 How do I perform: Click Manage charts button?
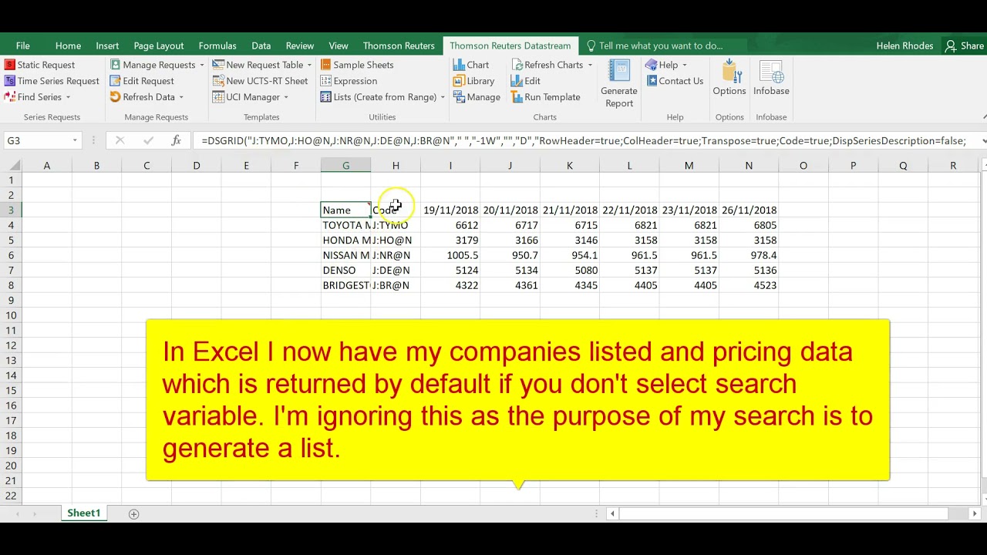click(477, 97)
